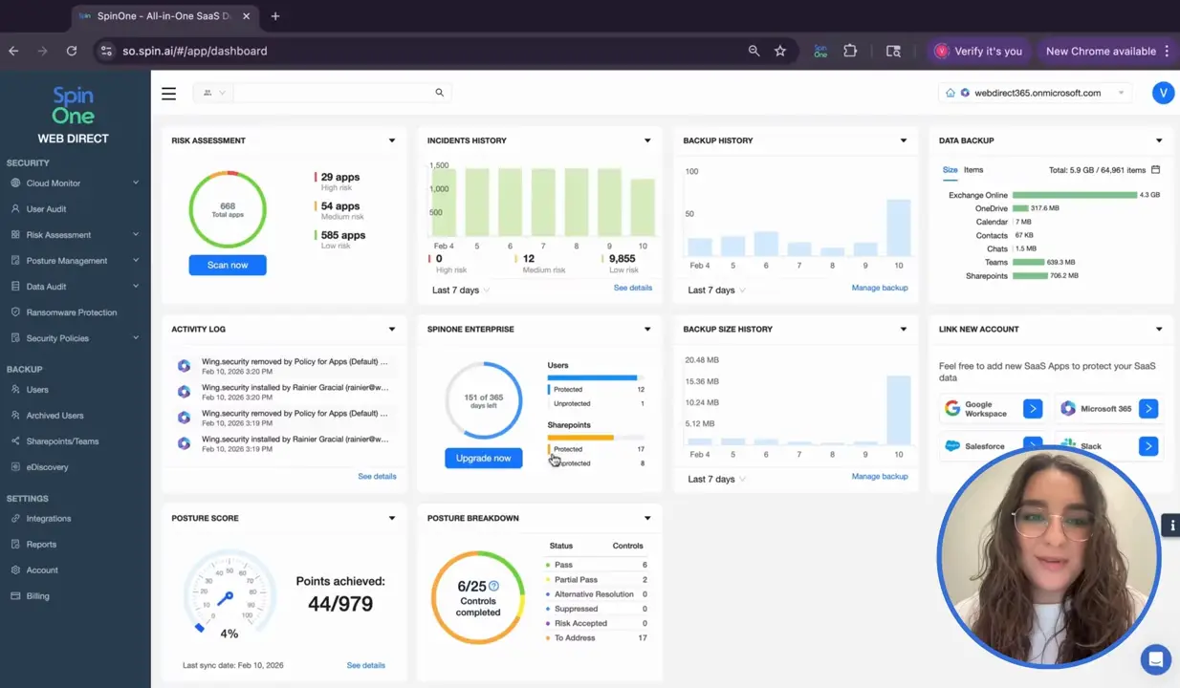Bookmark page with the star icon
Screen dimensions: 1180x688
780,51
